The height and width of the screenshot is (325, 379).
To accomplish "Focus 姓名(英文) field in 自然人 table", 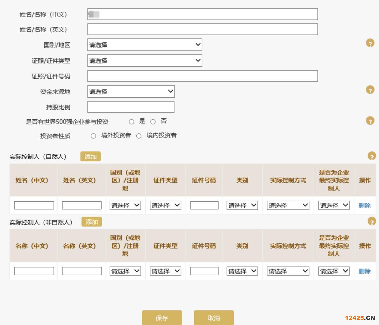I will pos(82,205).
